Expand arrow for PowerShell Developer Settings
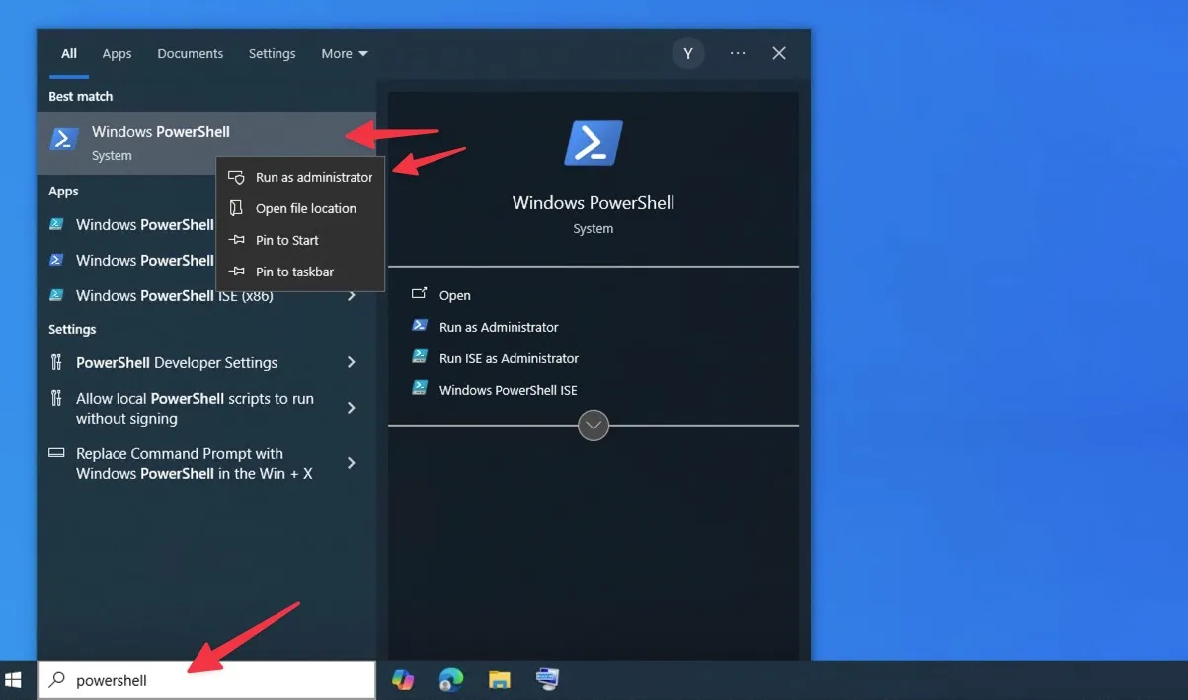This screenshot has width=1188, height=700. click(x=352, y=363)
